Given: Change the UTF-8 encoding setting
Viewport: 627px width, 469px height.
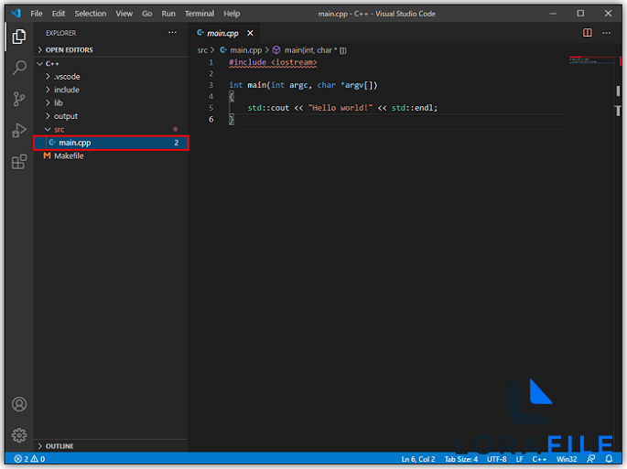Looking at the screenshot, I should [x=497, y=459].
